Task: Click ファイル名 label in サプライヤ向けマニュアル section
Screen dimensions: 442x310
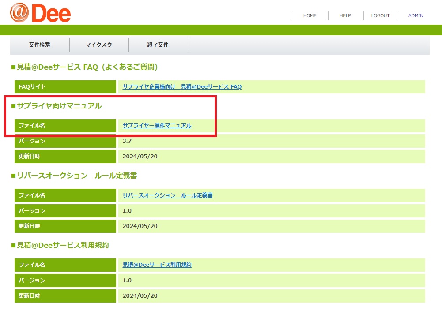Action: click(x=65, y=126)
